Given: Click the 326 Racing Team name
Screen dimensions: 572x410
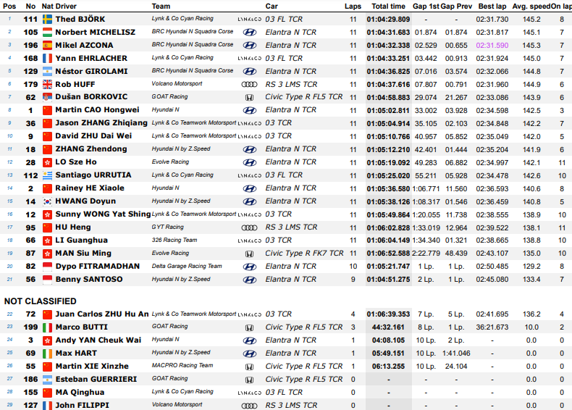Looking at the screenshot, I should tap(174, 240).
